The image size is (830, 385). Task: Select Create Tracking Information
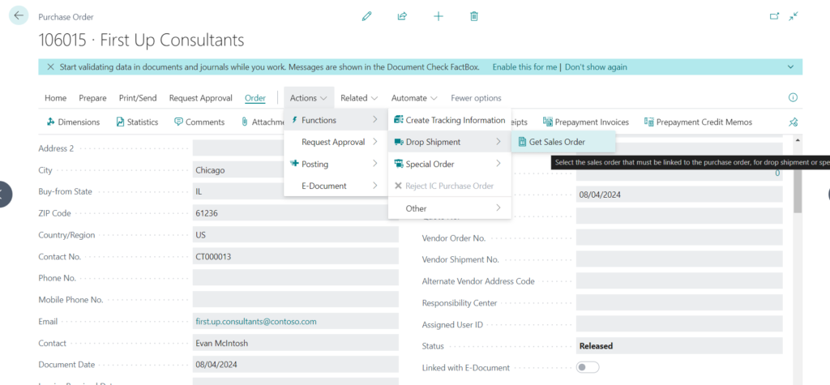coord(449,120)
